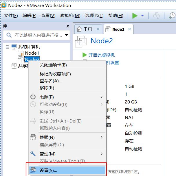
Task: Close the 库 library panel
Action: [68, 26]
